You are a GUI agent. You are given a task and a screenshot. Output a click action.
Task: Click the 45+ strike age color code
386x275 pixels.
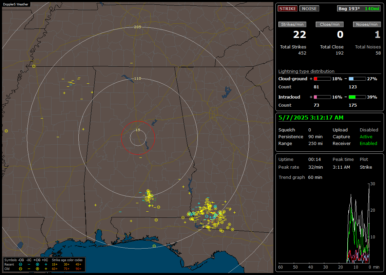78,265
